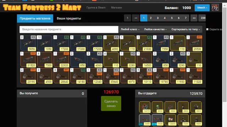Choose the item priced 11930
This screenshot has height=127, width=227.
point(178,76)
